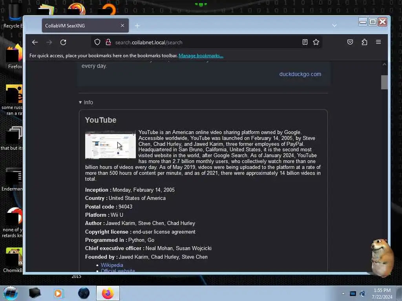Viewport: 402px width, 301px height.
Task: Open the dark globe taskbar icon
Action: pos(84,293)
